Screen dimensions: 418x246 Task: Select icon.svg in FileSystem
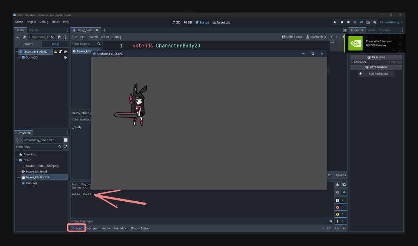(31, 183)
